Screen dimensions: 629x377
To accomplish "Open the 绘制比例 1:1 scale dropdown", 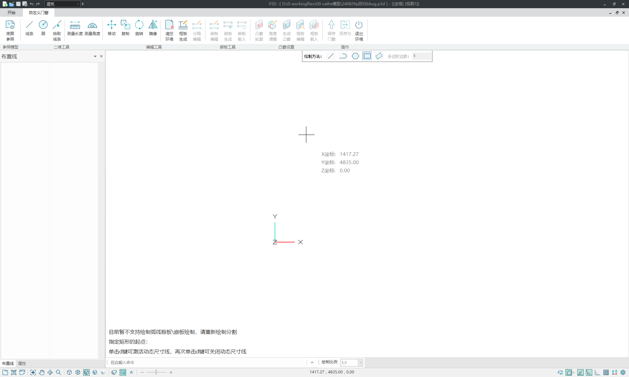I will click(x=361, y=363).
